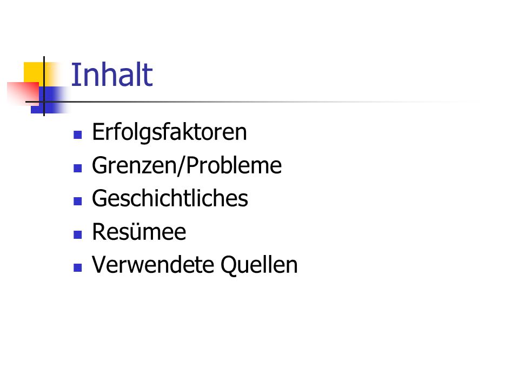This screenshot has height=389, width=519.
Task: Select the blue decorative square
Action: (x=50, y=100)
